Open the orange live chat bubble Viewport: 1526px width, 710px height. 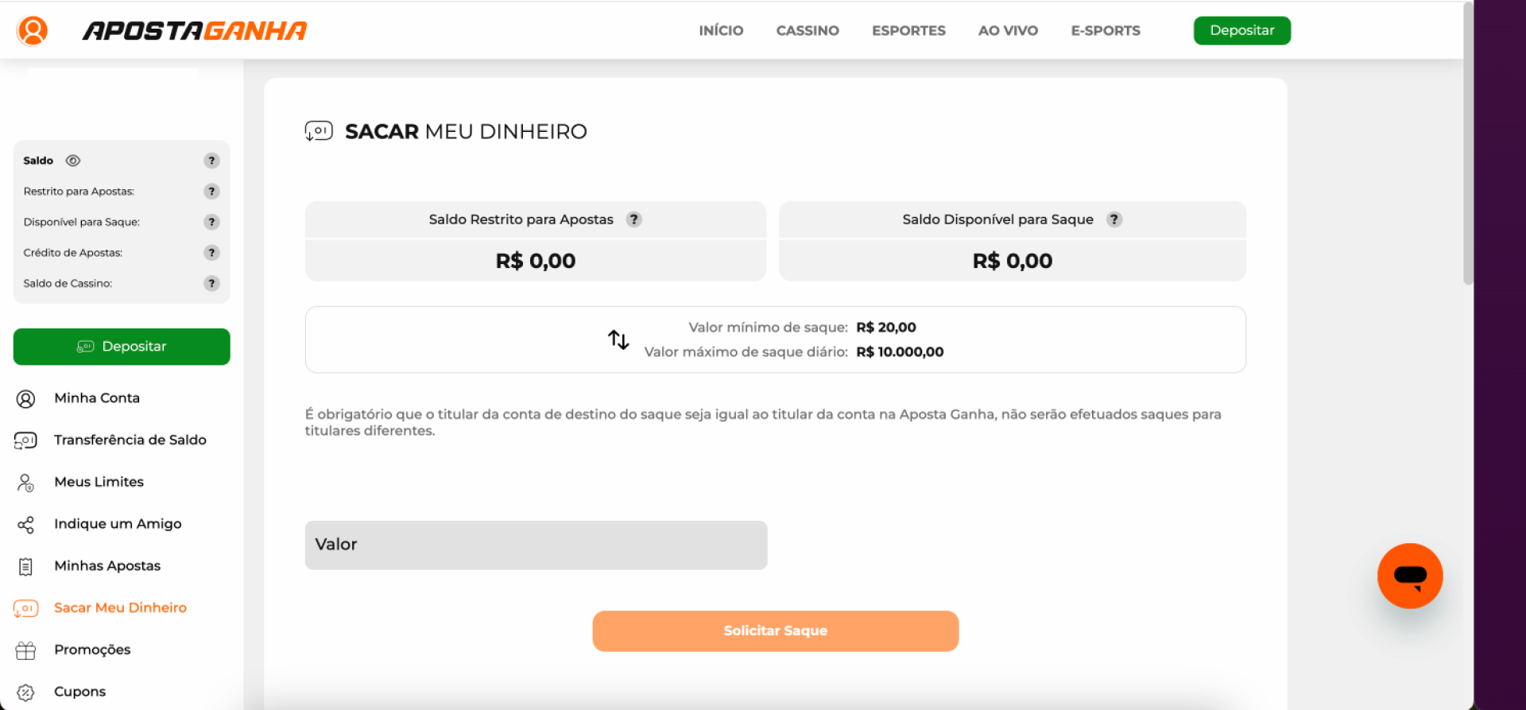click(x=1409, y=576)
